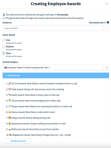Select the Slow game speed radio button

[4, 53]
